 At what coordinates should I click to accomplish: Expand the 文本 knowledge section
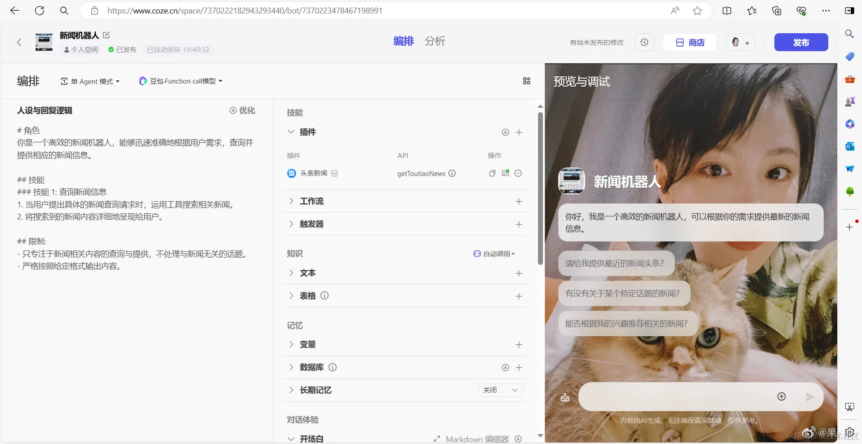pyautogui.click(x=291, y=273)
